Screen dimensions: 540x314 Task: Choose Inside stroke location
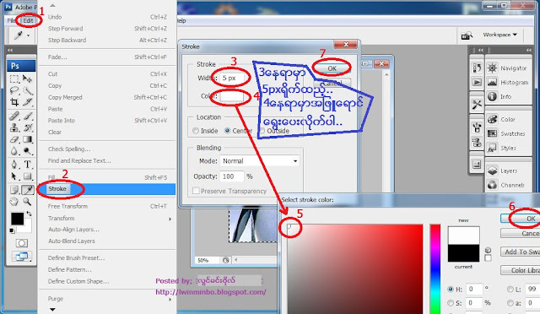(196, 131)
